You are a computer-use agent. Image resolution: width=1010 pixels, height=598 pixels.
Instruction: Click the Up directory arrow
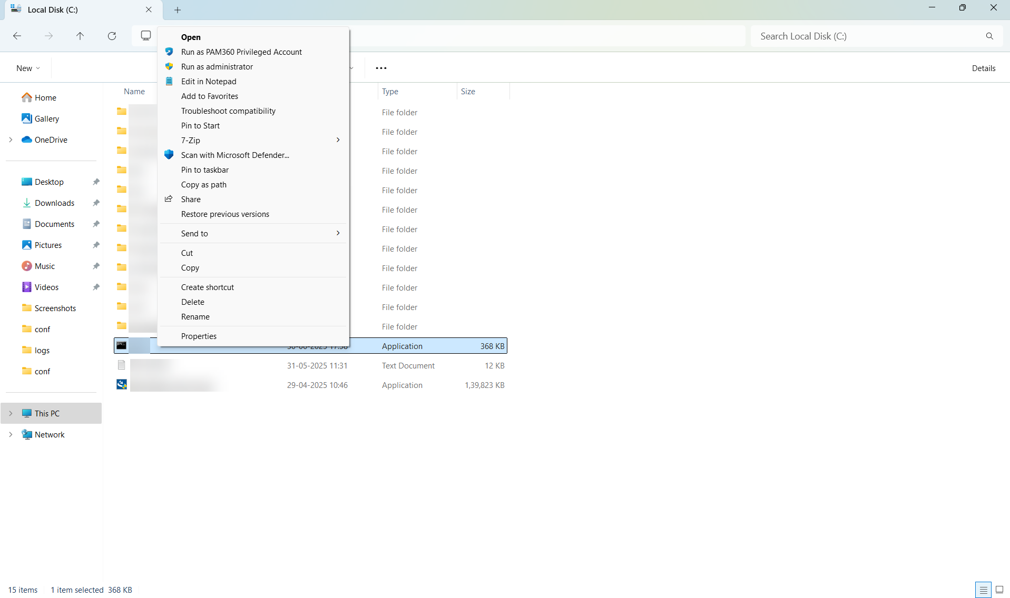(x=80, y=36)
